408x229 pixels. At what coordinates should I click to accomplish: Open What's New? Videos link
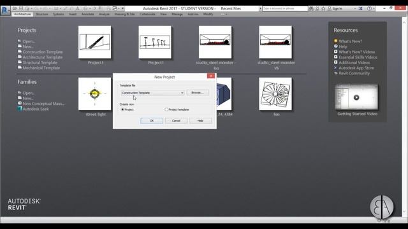[357, 52]
